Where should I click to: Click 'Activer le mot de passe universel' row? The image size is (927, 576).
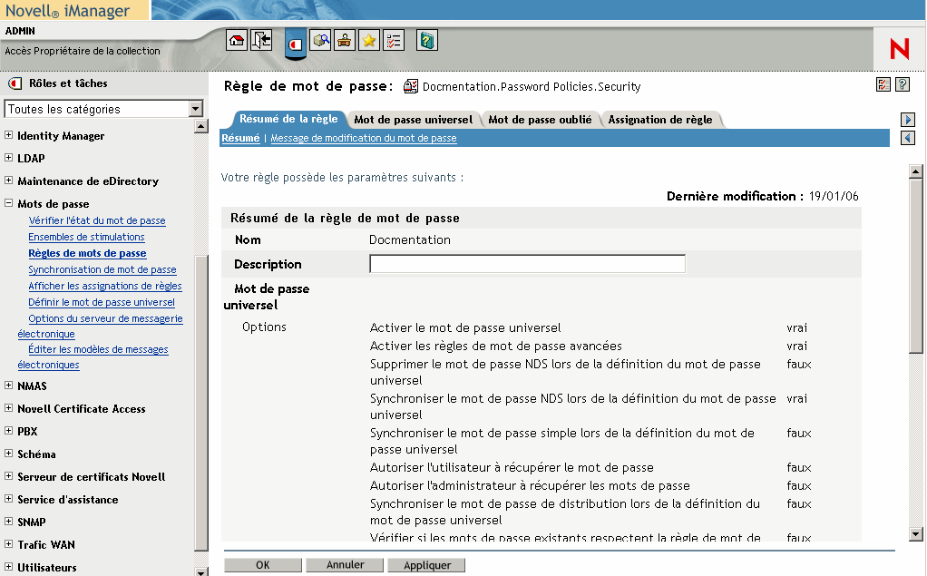click(x=465, y=327)
